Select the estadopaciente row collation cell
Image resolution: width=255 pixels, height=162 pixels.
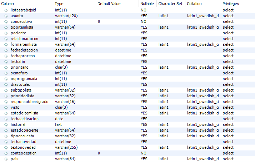click(203, 130)
